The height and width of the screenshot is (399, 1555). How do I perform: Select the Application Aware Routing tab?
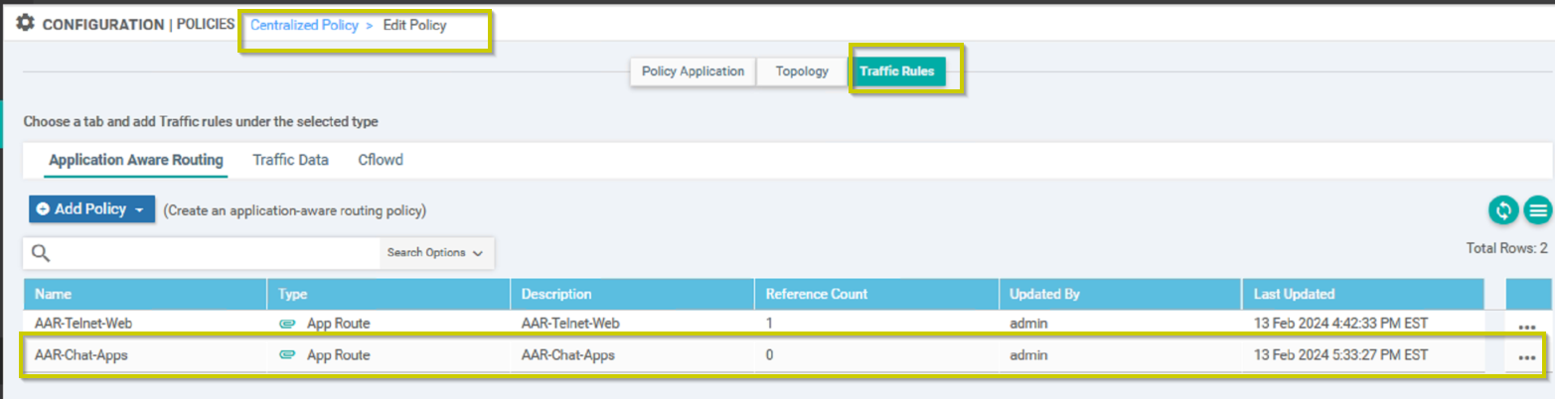[136, 160]
